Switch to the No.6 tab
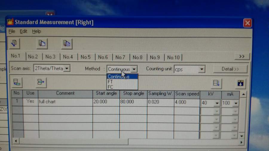Viewport: 269px width, 151px height. point(103,57)
